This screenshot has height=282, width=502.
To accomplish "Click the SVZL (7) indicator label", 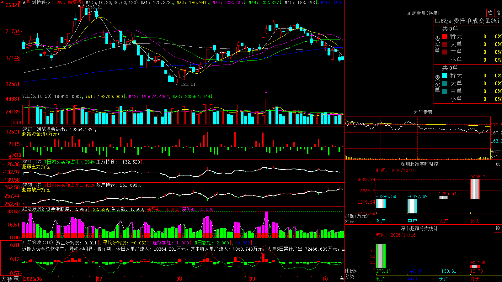I will (x=32, y=162).
